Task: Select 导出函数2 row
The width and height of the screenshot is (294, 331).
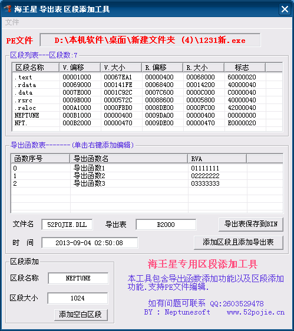Action: [x=147, y=176]
